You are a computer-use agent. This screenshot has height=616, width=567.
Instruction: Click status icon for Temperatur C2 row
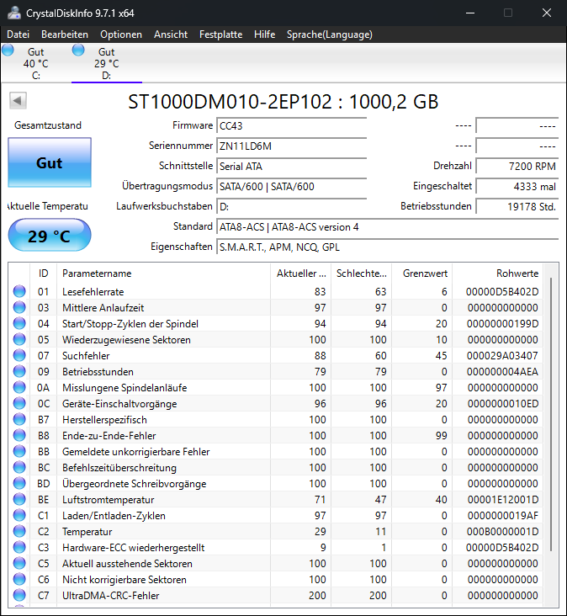point(19,532)
